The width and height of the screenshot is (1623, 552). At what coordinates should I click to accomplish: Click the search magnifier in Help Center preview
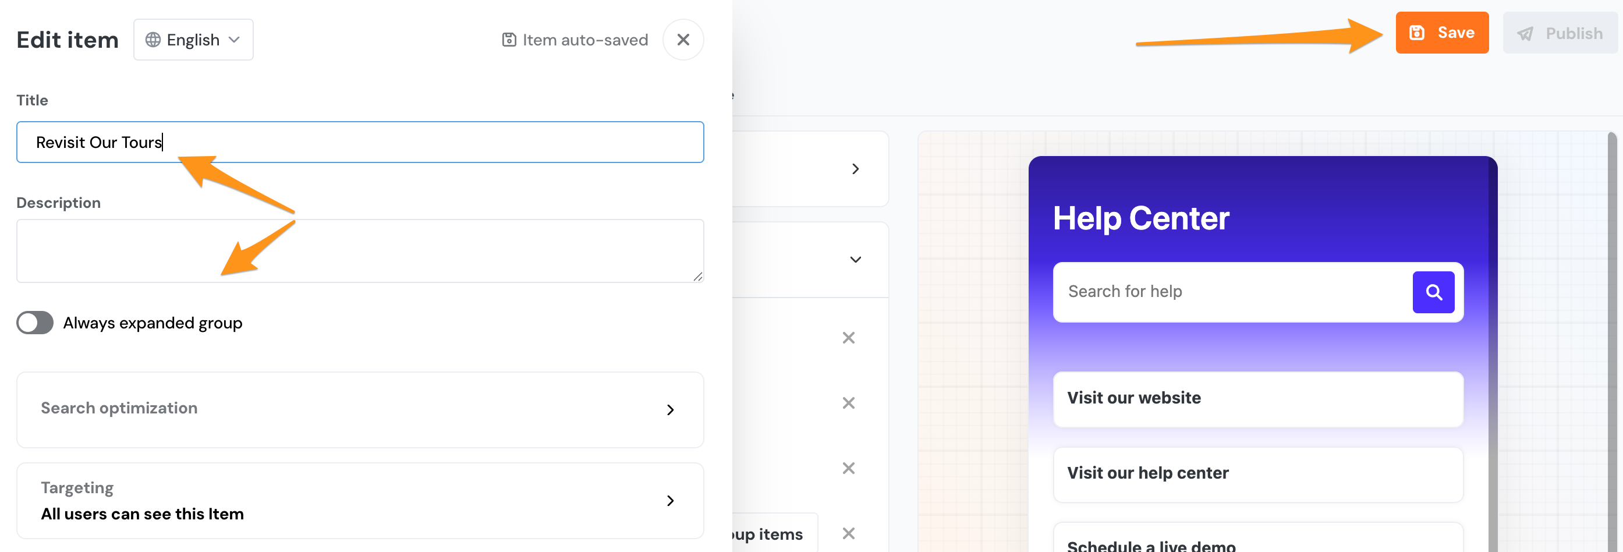coord(1434,292)
